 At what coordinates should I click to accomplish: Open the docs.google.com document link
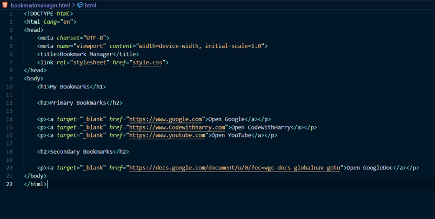pyautogui.click(x=235, y=168)
